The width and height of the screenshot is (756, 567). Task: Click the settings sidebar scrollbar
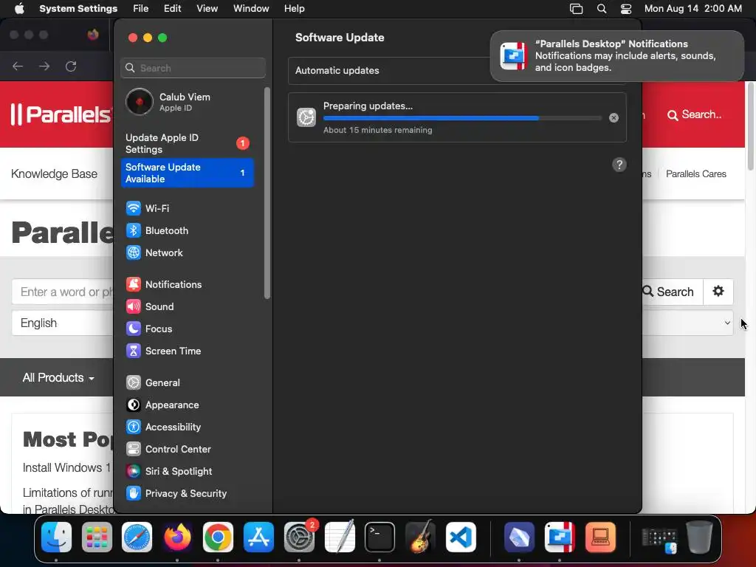[267, 193]
